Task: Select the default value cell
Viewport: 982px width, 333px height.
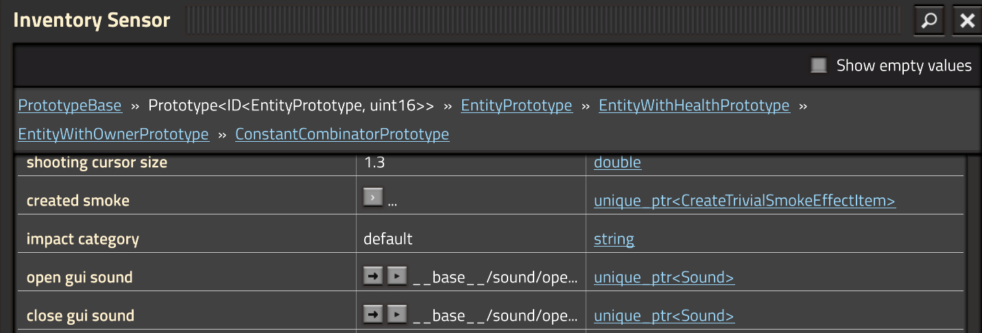Action: [x=388, y=239]
